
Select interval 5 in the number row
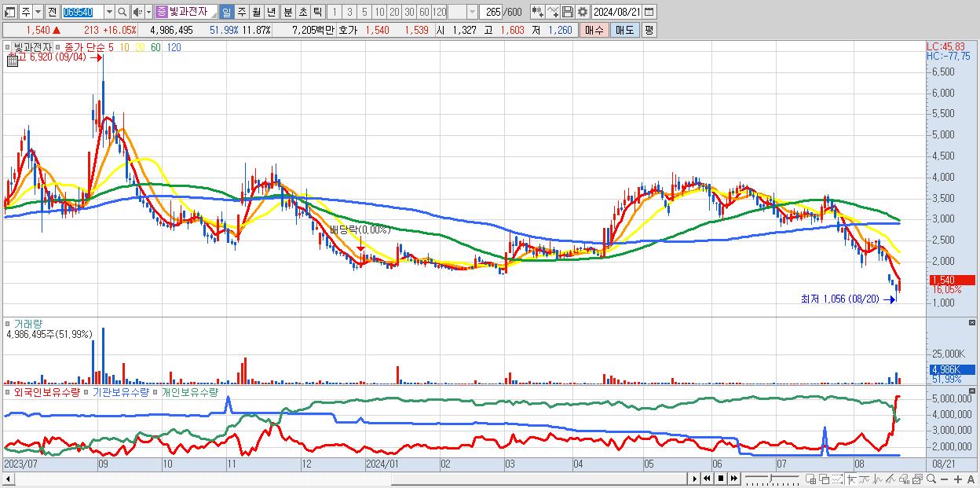[x=364, y=12]
